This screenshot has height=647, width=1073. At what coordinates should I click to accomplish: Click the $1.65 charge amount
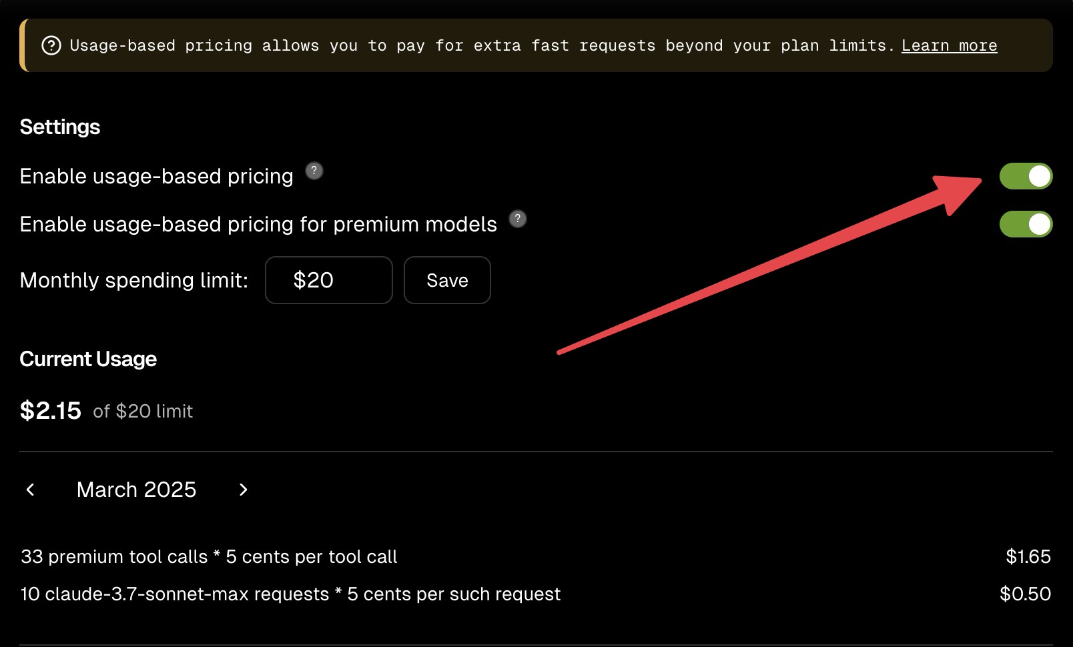(1028, 556)
